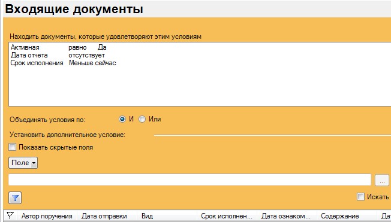
Task: Select the 'И' radio option
Action: [x=122, y=119]
